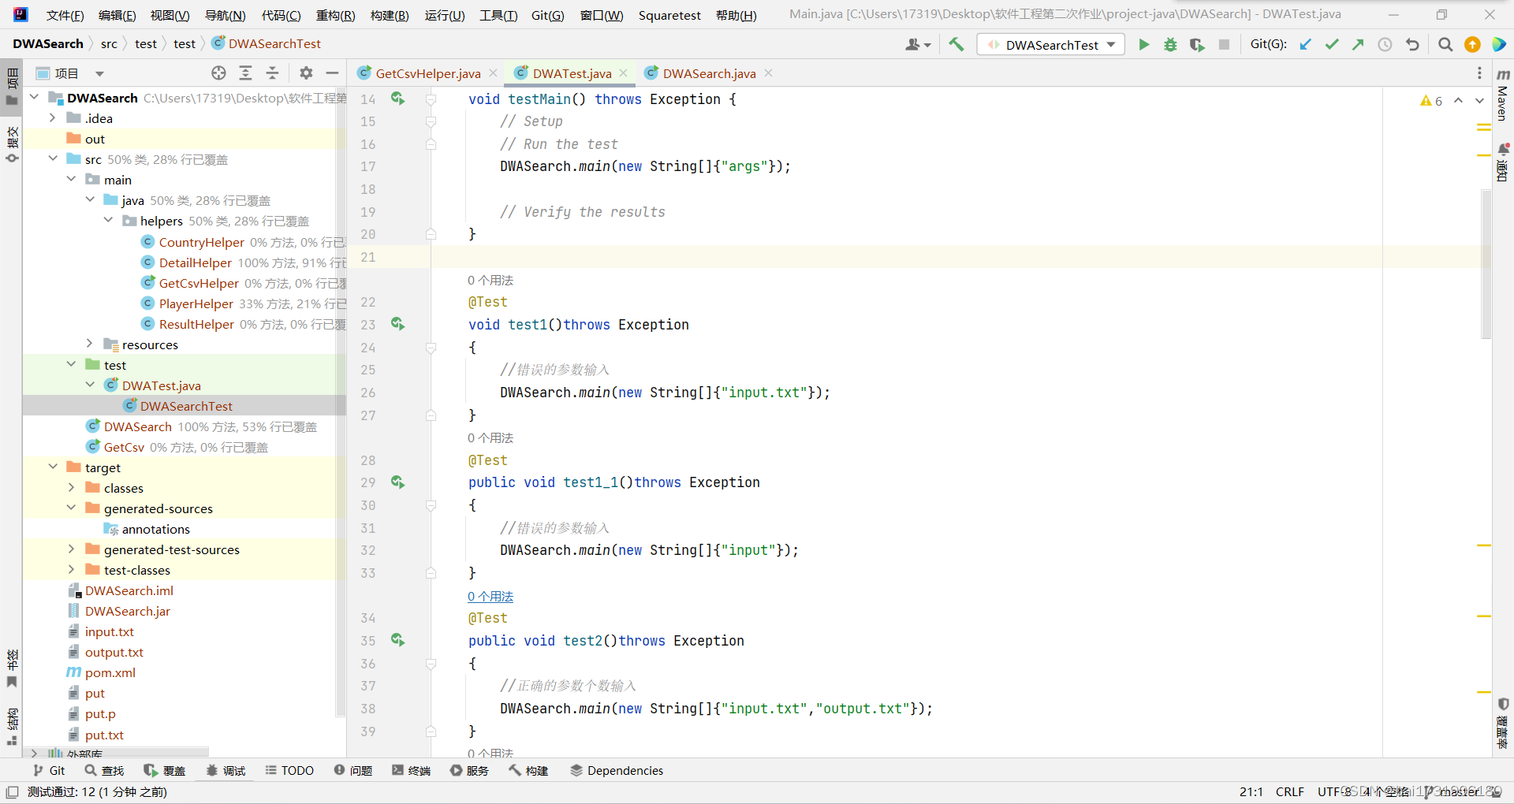Open the Squaretest menu
Viewport: 1514px width, 804px height.
[x=669, y=15]
